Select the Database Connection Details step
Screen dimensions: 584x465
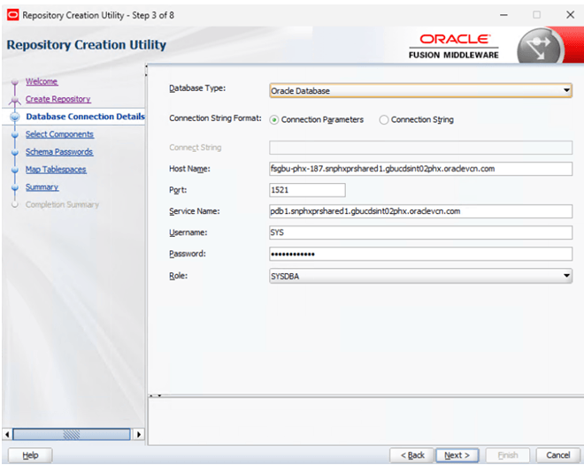pos(85,117)
